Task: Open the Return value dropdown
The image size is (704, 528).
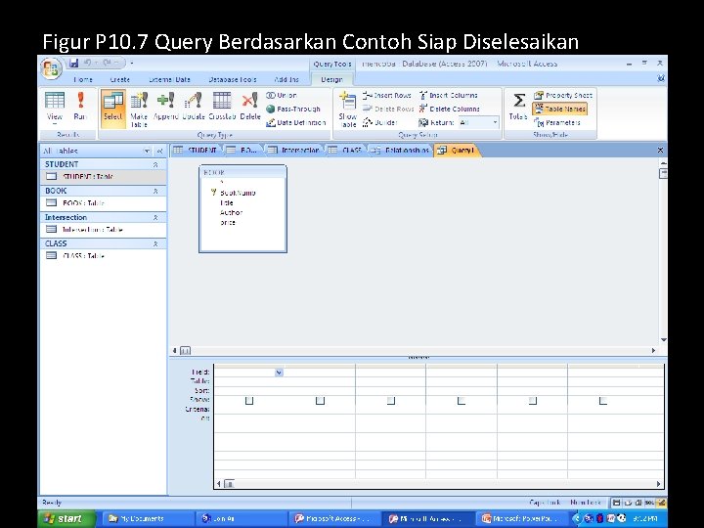Action: tap(495, 122)
